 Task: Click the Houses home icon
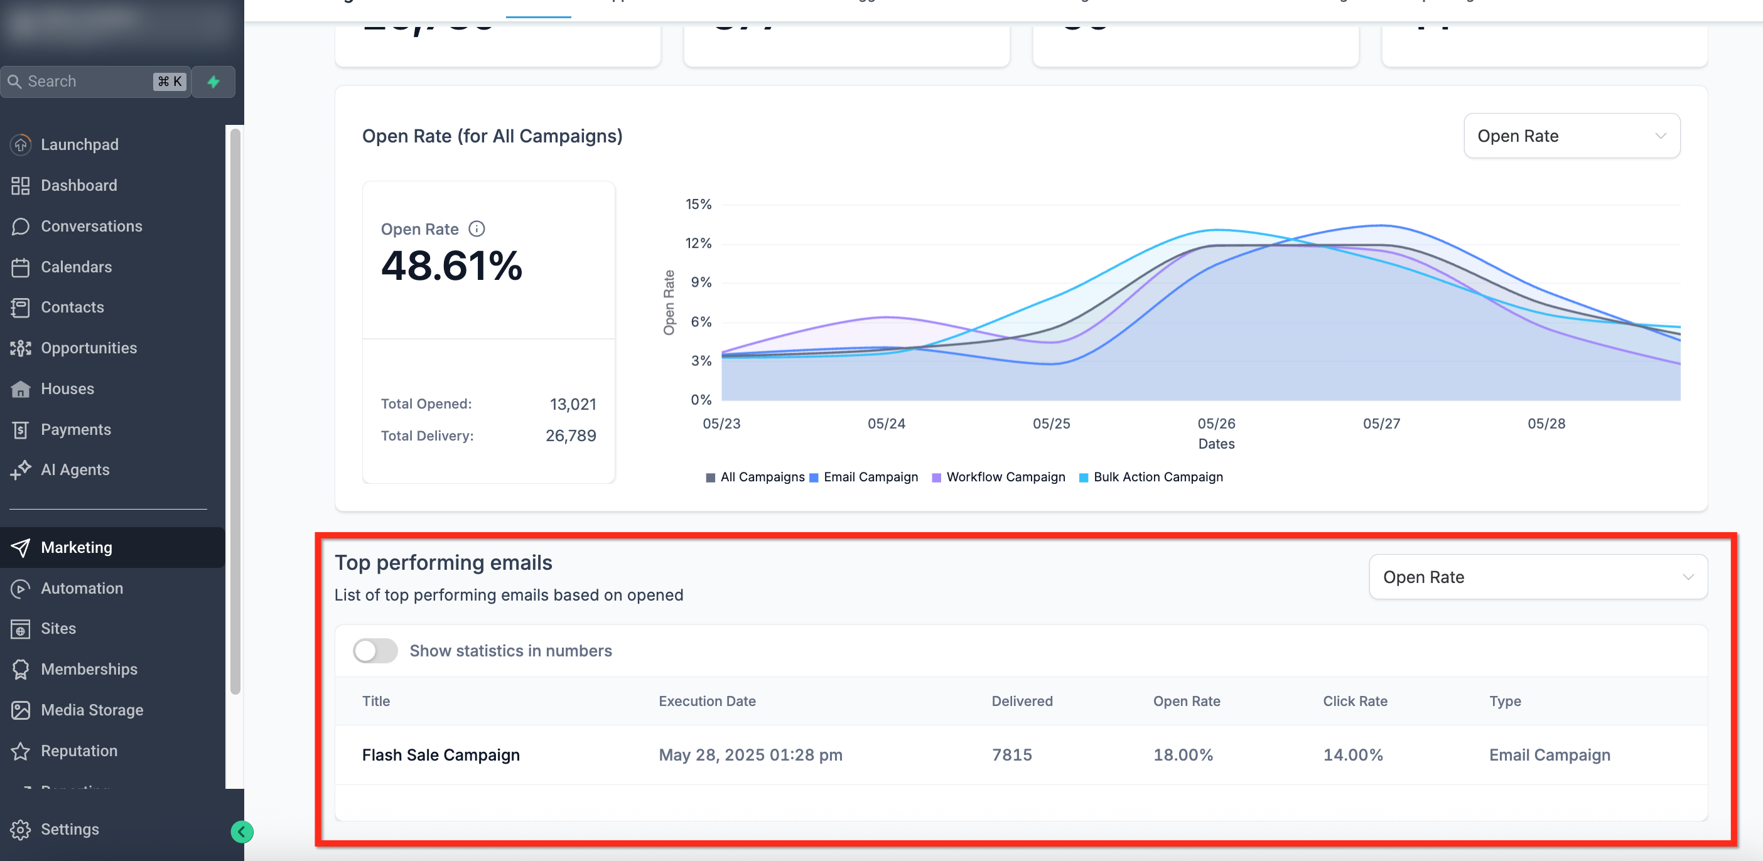pyautogui.click(x=21, y=388)
